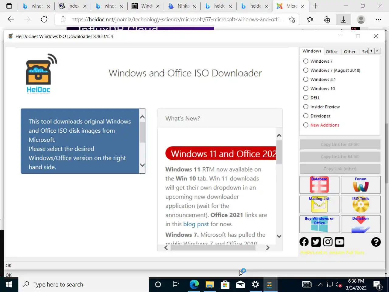Switch to the Windows tab
389x292 pixels.
312,51
